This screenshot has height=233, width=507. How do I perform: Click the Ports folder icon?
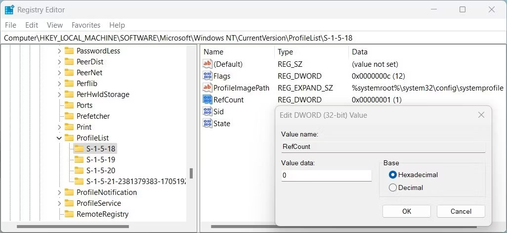click(x=69, y=105)
